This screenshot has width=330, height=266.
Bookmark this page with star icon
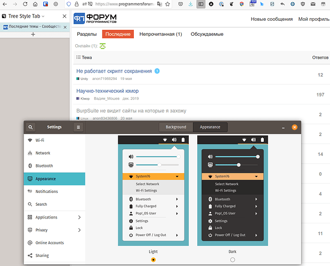pos(167,4)
